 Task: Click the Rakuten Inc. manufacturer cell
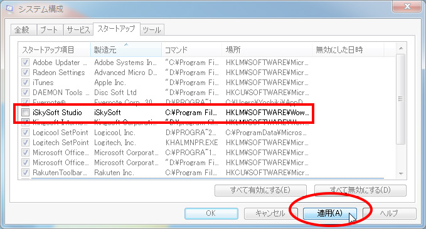[x=114, y=173]
